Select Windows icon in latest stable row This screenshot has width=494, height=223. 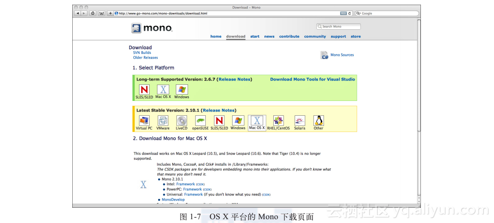pos(238,120)
